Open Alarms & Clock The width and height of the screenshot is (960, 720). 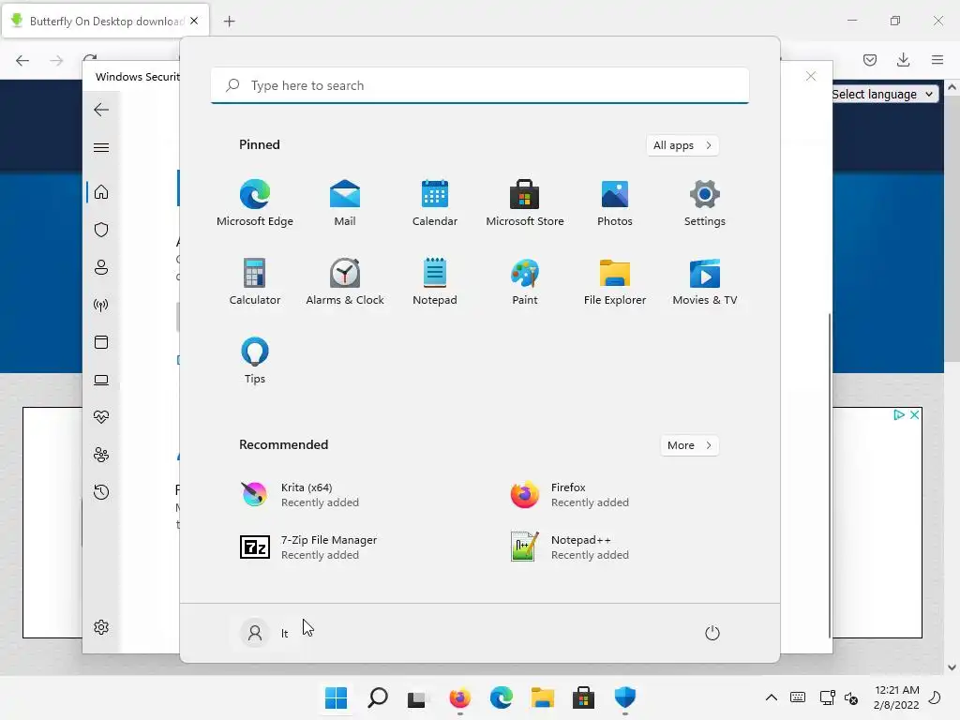pos(345,281)
